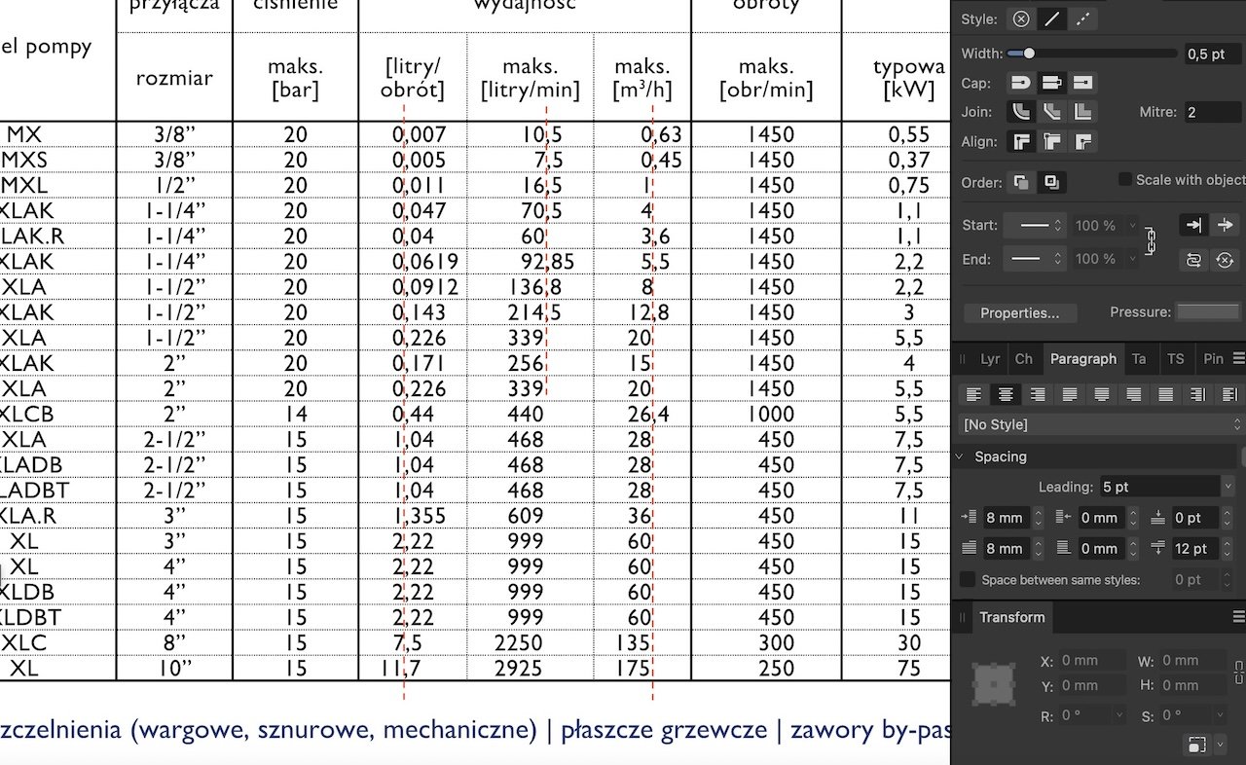Align paragraph away from the spine
Viewport: 1246px width, 765px height.
(x=1230, y=394)
